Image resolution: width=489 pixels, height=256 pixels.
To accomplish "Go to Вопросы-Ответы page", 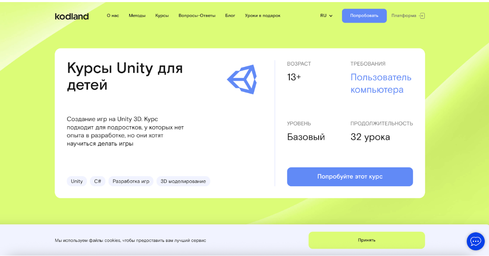I will click(x=197, y=15).
